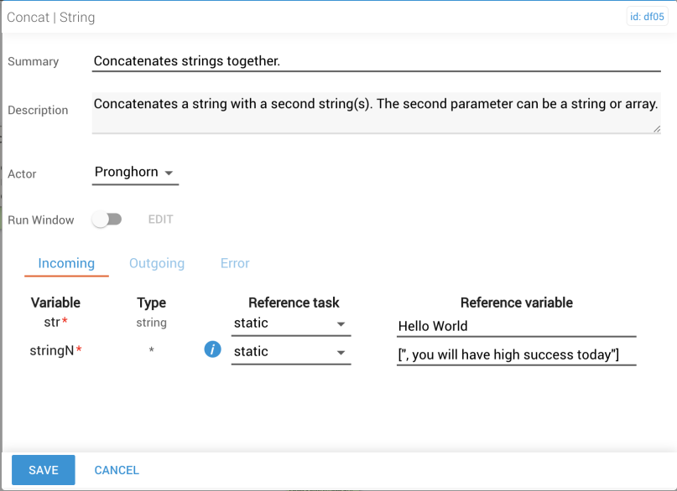
Task: Click the Reference variable column header
Action: click(x=517, y=302)
